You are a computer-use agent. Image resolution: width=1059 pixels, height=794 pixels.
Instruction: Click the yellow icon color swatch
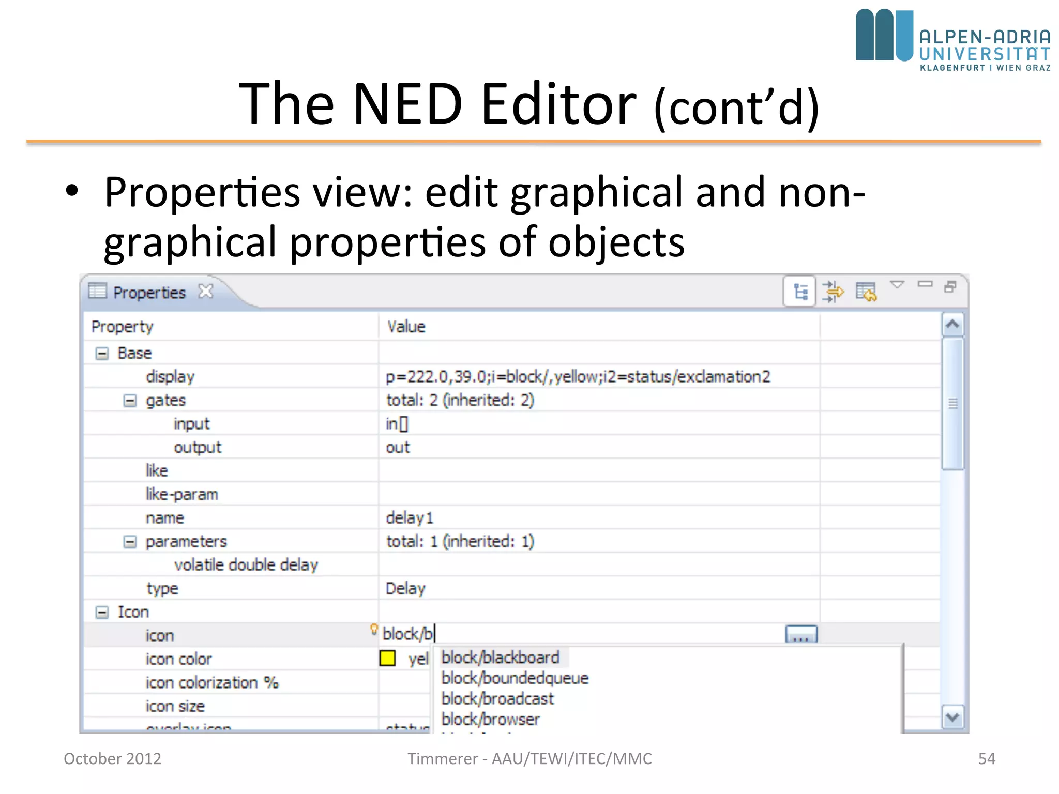[x=387, y=659]
